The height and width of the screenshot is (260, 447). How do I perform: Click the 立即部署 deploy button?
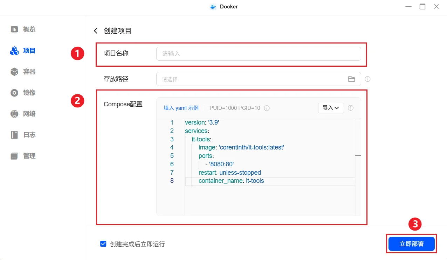411,244
